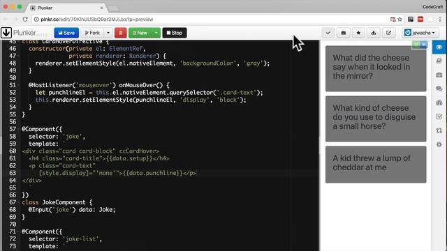The width and height of the screenshot is (447, 251).
Task: Click the CodeCraft profile label
Action: pyautogui.click(x=433, y=7)
